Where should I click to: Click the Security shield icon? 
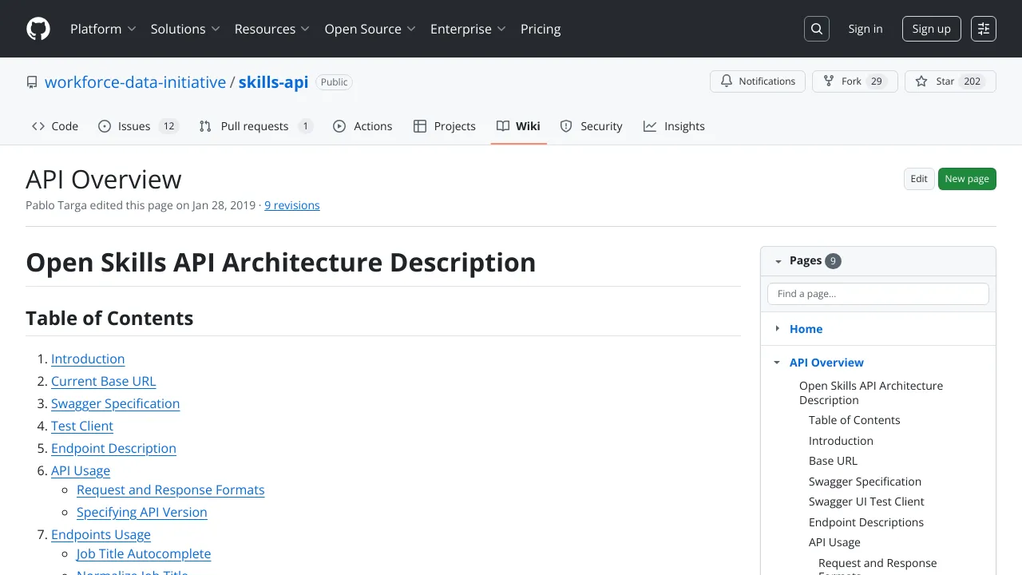566,126
